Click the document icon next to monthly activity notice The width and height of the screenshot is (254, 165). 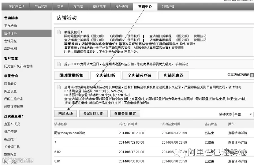[x=59, y=87]
